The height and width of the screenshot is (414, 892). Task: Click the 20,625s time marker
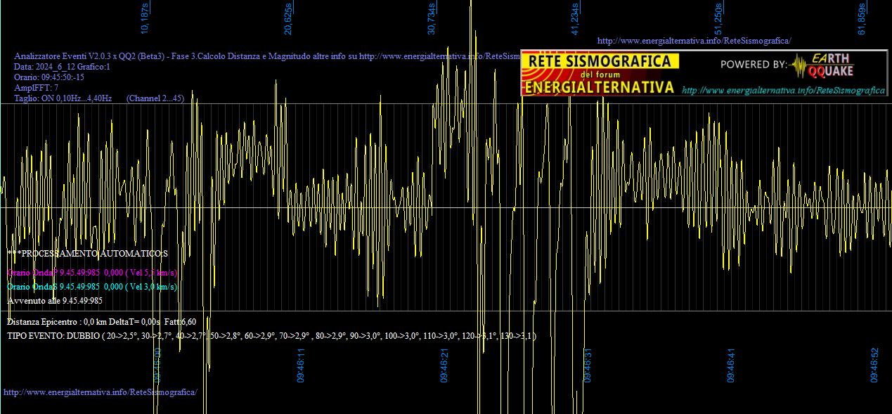[288, 18]
